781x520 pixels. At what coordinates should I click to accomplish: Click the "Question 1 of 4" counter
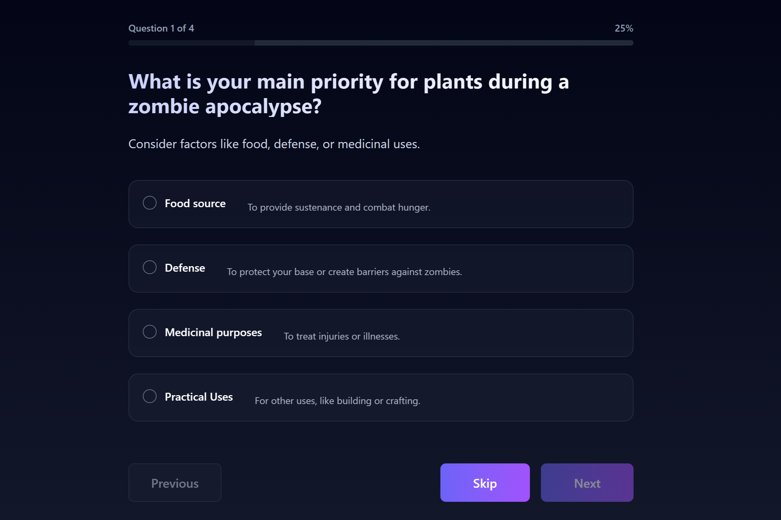(161, 28)
